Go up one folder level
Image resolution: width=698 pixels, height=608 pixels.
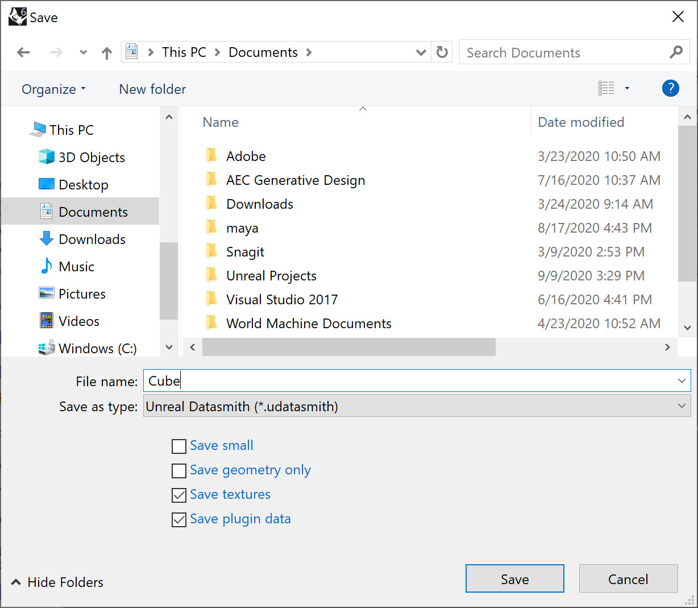(107, 53)
